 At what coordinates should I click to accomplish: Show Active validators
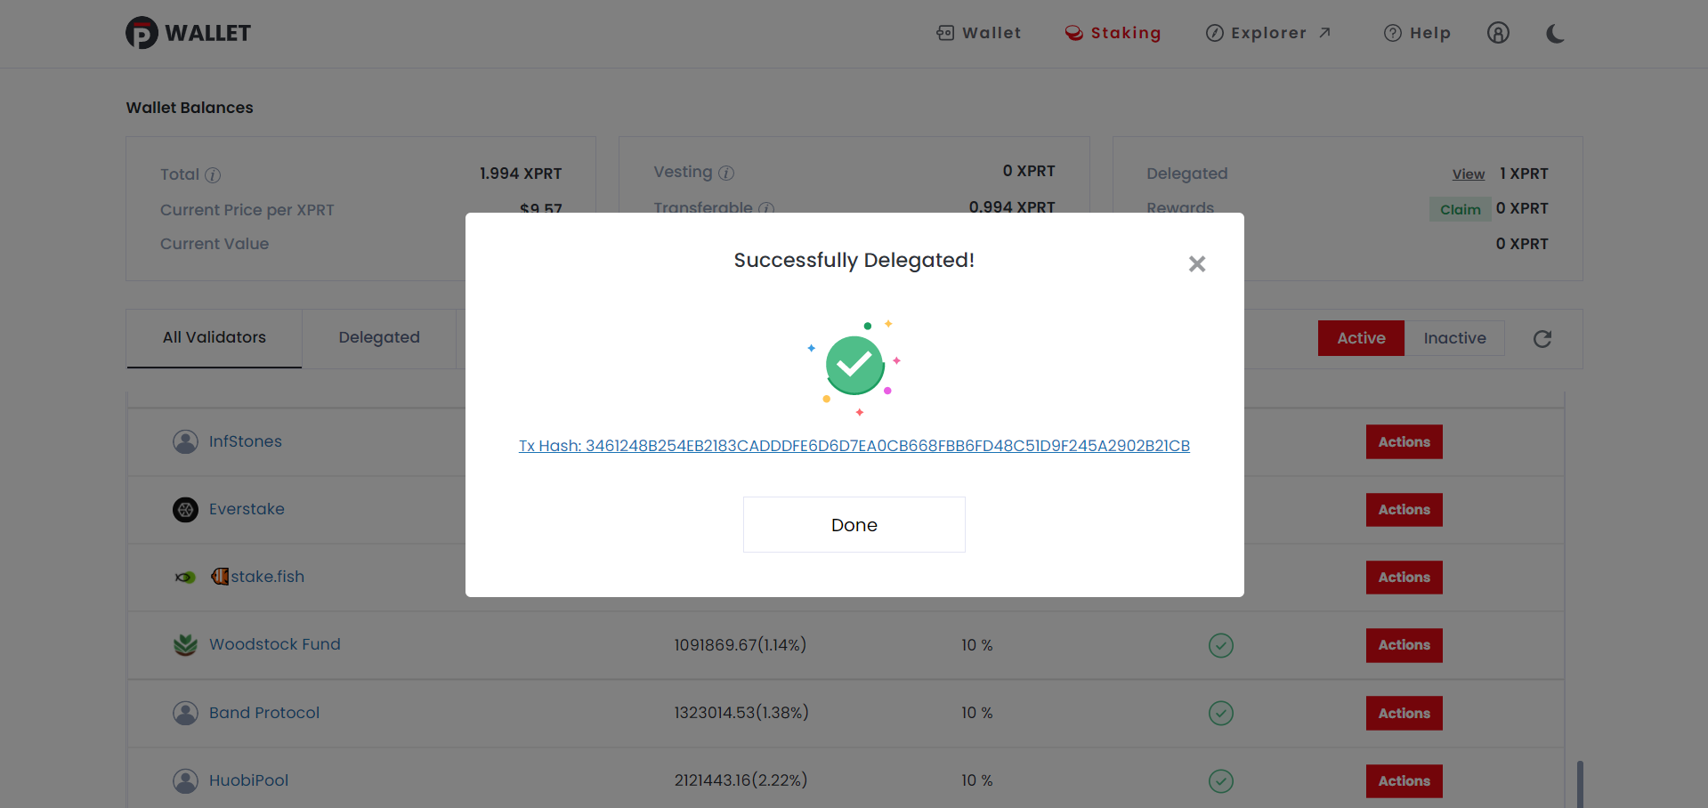point(1361,338)
